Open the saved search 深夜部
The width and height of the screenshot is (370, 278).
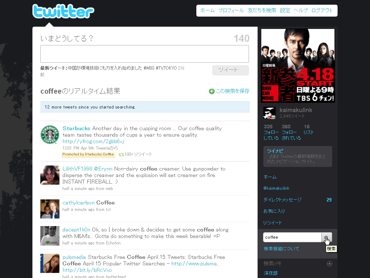(271, 273)
